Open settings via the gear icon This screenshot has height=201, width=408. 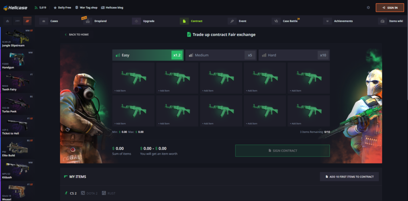pos(368,8)
